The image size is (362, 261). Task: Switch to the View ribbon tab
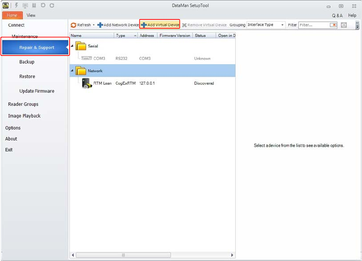[x=31, y=15]
